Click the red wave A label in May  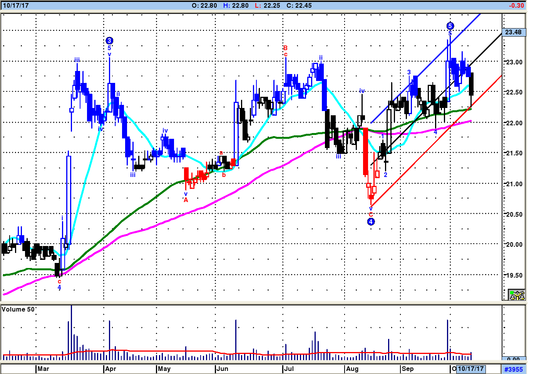186,200
